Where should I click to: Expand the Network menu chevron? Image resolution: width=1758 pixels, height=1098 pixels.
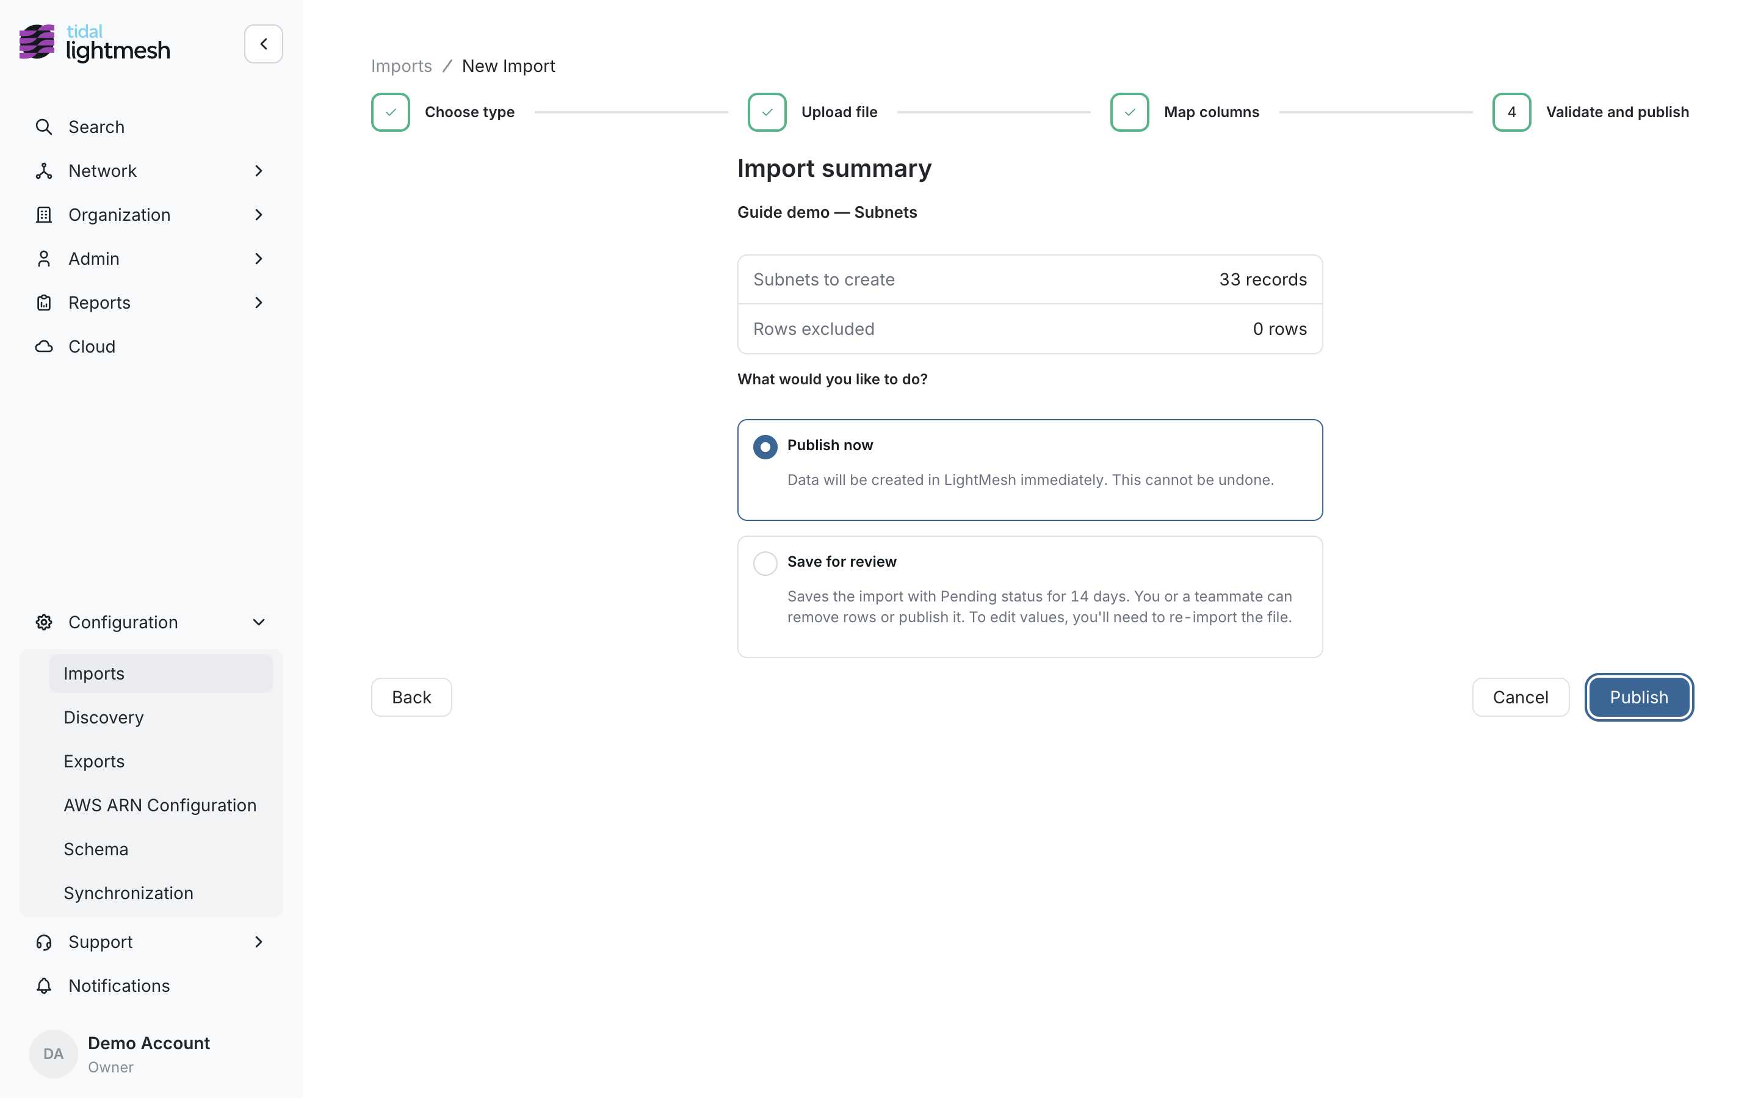[259, 171]
